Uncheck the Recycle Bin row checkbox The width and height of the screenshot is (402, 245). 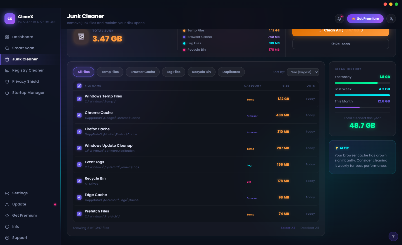79,181
